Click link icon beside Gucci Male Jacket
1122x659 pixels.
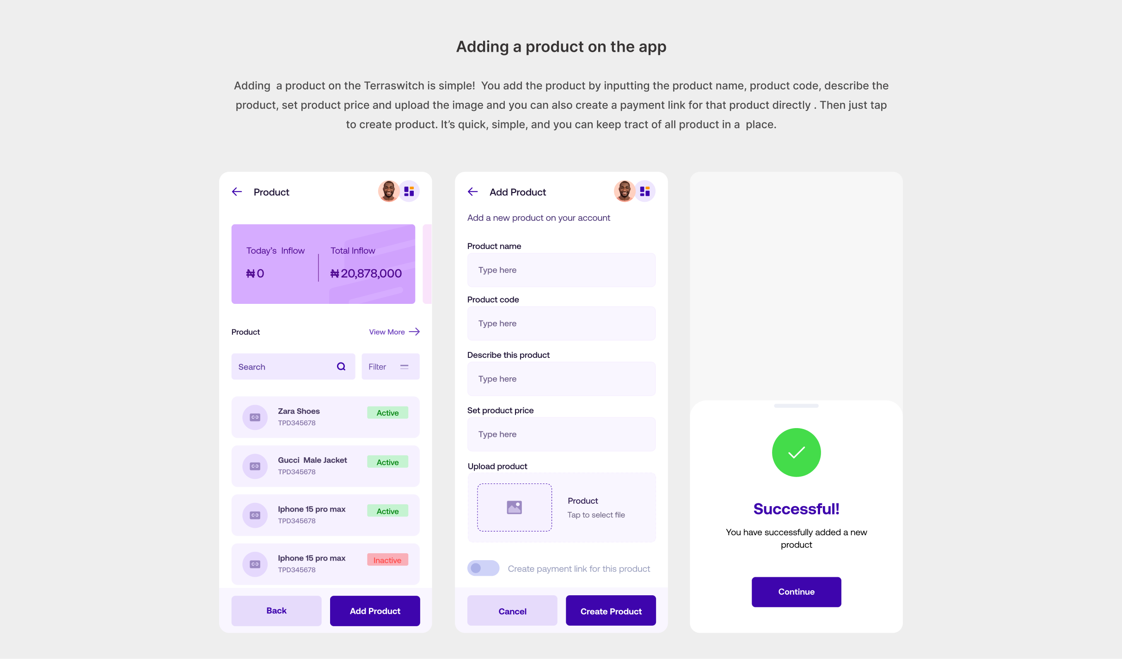click(255, 466)
